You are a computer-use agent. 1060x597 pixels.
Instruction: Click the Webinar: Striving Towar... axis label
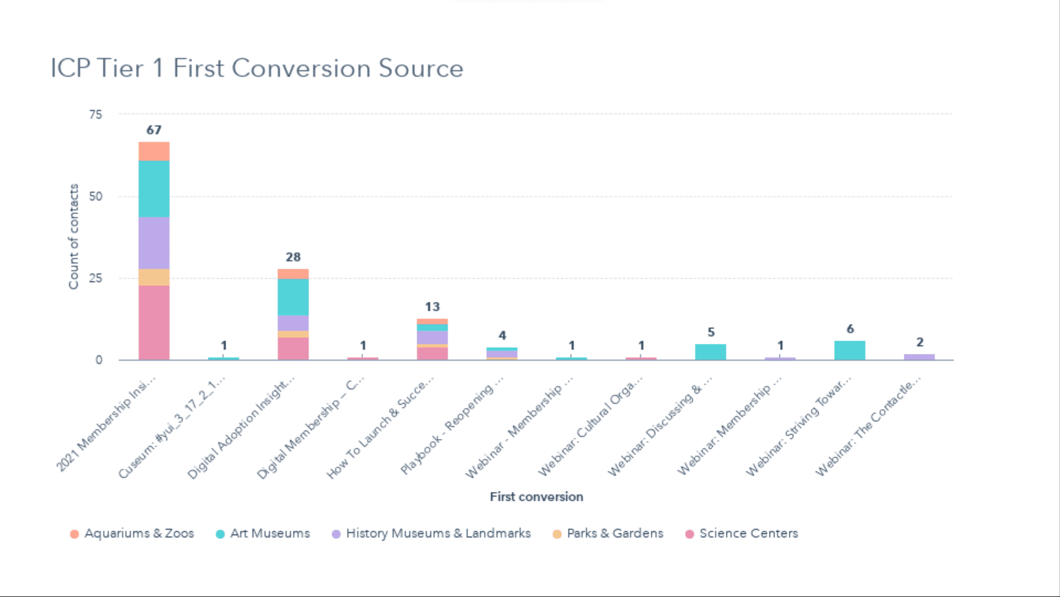pyautogui.click(x=799, y=426)
